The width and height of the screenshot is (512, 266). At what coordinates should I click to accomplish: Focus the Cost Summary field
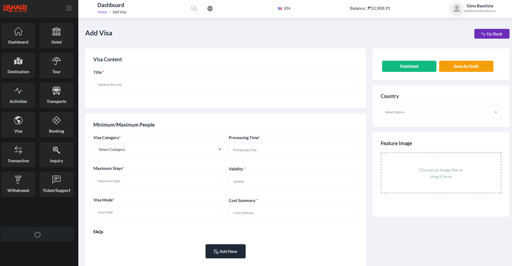tap(293, 213)
